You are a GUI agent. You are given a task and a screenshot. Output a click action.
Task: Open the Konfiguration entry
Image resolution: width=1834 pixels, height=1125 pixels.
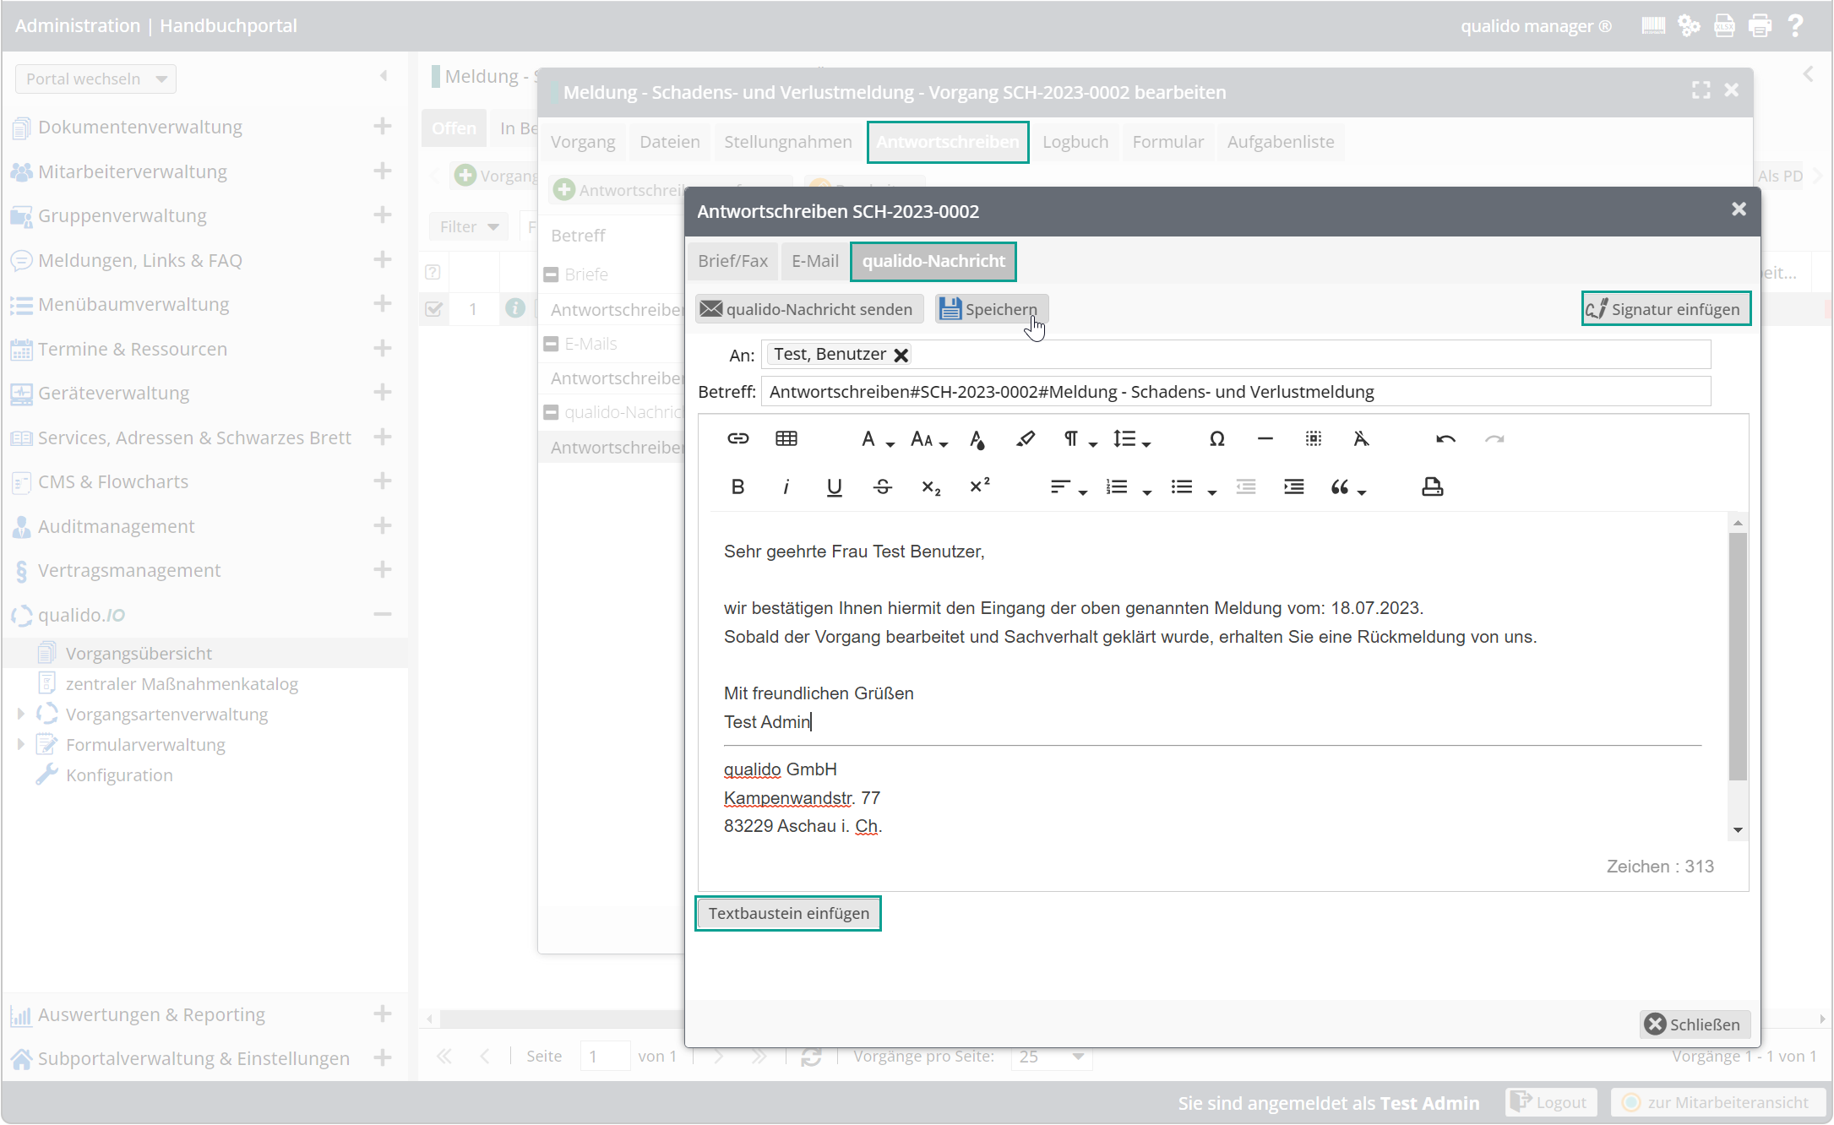(x=119, y=775)
